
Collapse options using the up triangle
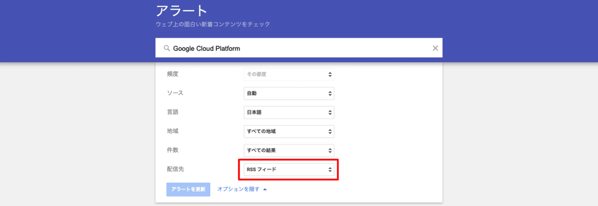coord(265,190)
